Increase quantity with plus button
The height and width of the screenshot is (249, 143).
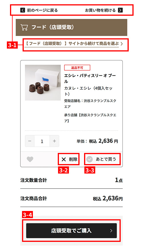click(54, 141)
